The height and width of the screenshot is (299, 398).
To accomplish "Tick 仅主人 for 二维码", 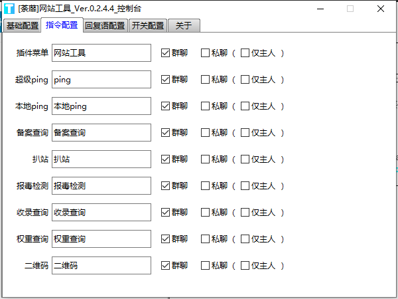I will (x=245, y=266).
